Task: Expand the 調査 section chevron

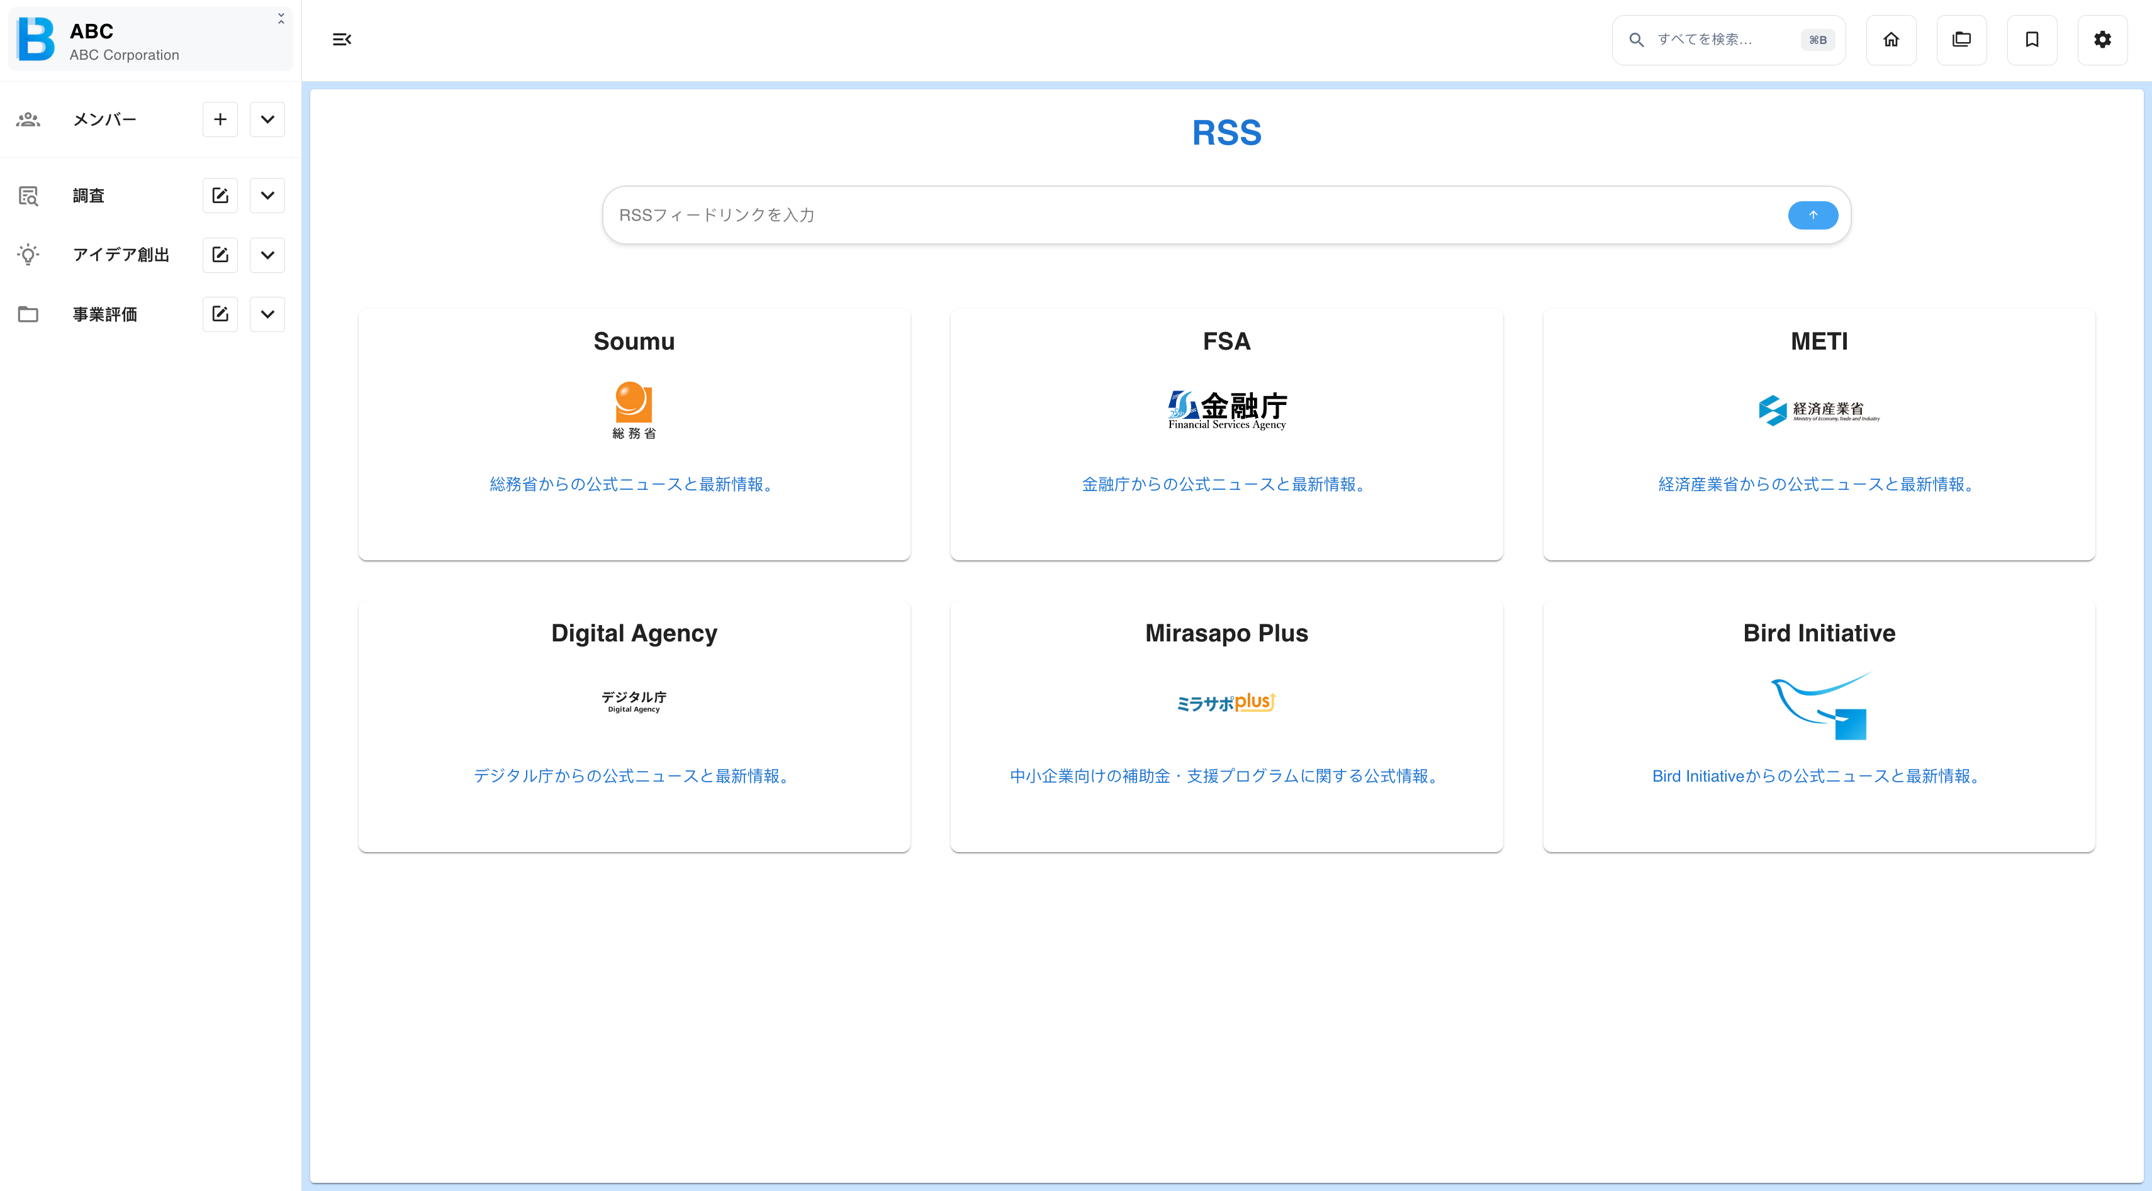Action: click(267, 196)
